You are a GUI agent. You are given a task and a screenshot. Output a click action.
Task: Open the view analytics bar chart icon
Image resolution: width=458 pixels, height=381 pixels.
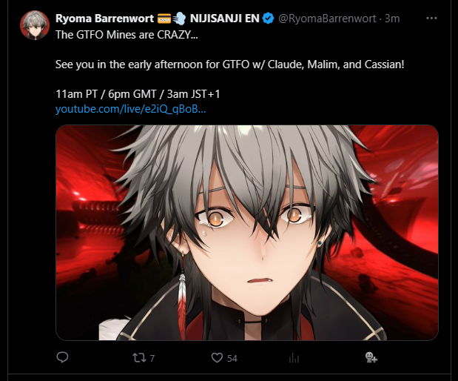point(294,358)
